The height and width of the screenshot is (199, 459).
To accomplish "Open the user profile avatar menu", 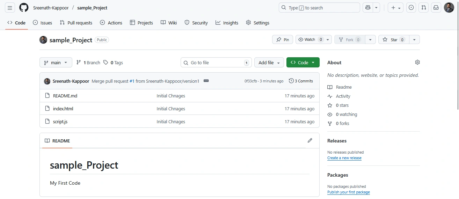I will pos(449,8).
